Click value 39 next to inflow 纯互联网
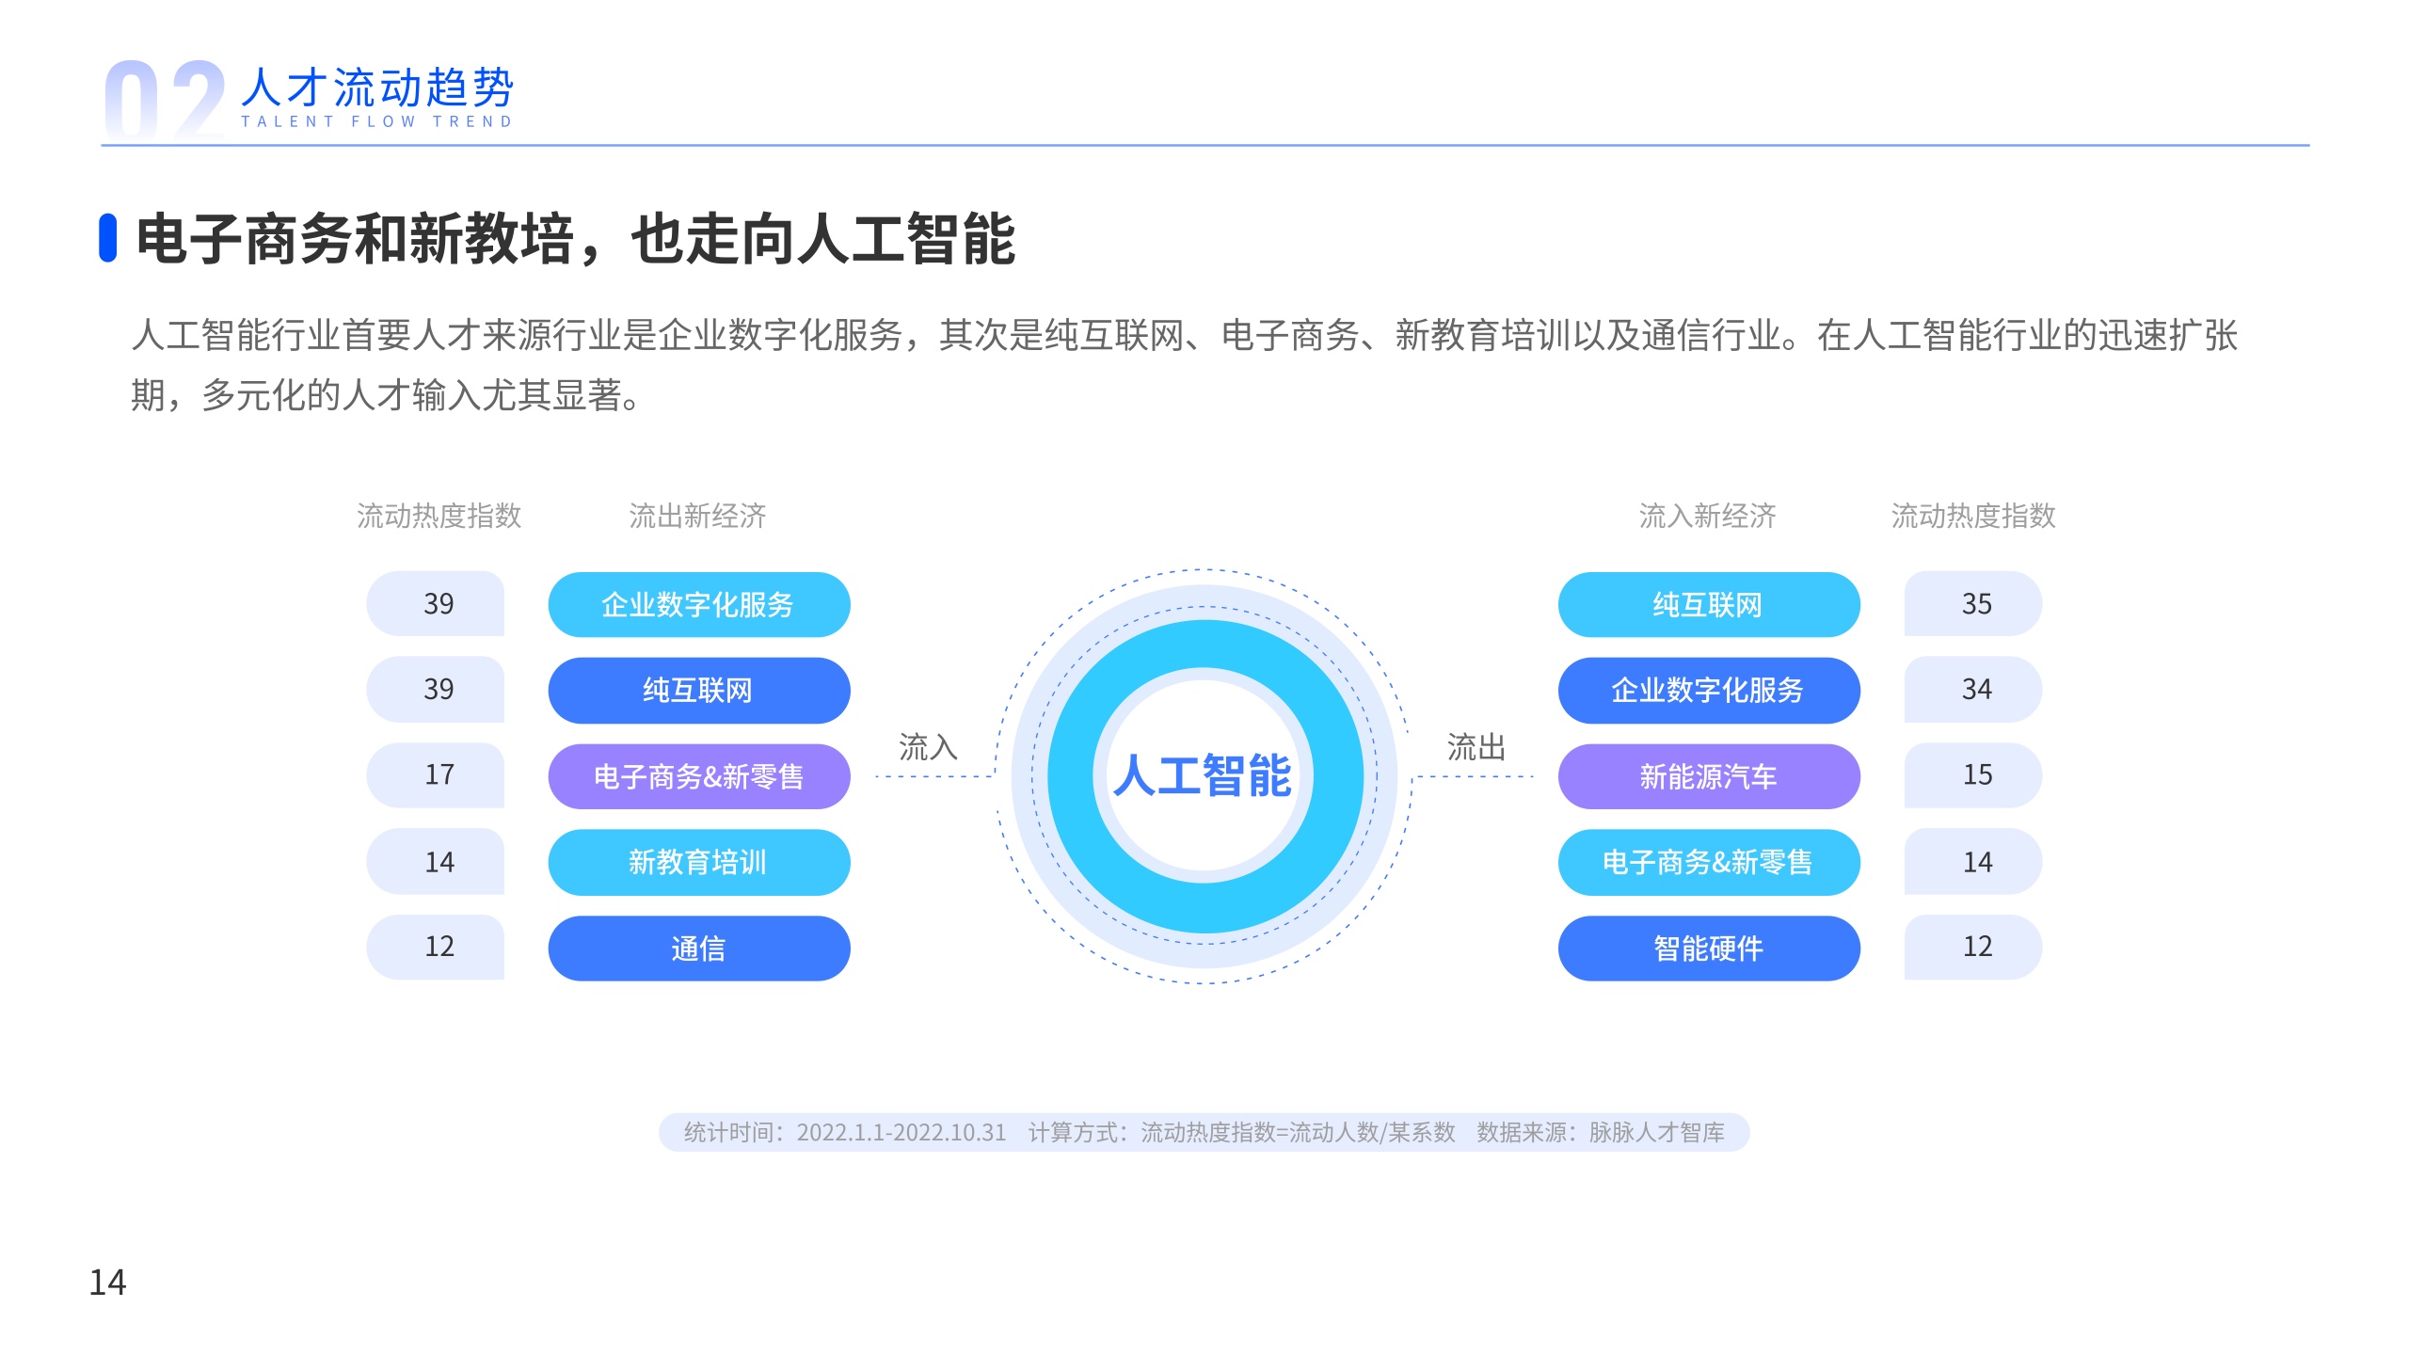Viewport: 2409px width, 1355px height. point(436,689)
